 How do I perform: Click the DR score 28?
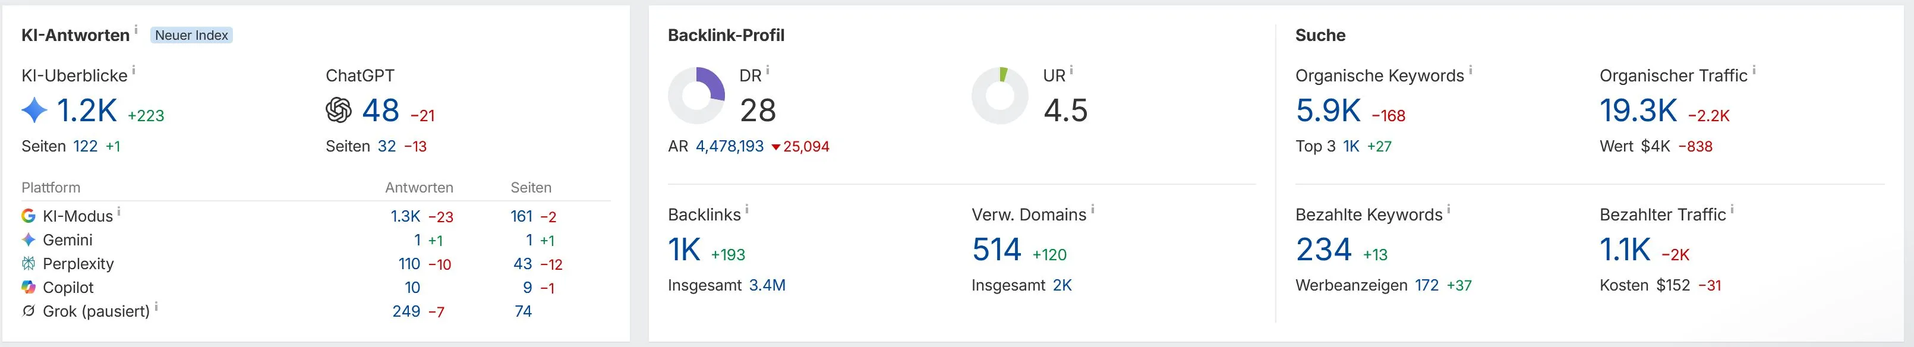click(x=758, y=111)
